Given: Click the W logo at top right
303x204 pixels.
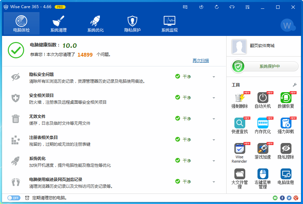Looking at the screenshot, I should [x=288, y=25].
